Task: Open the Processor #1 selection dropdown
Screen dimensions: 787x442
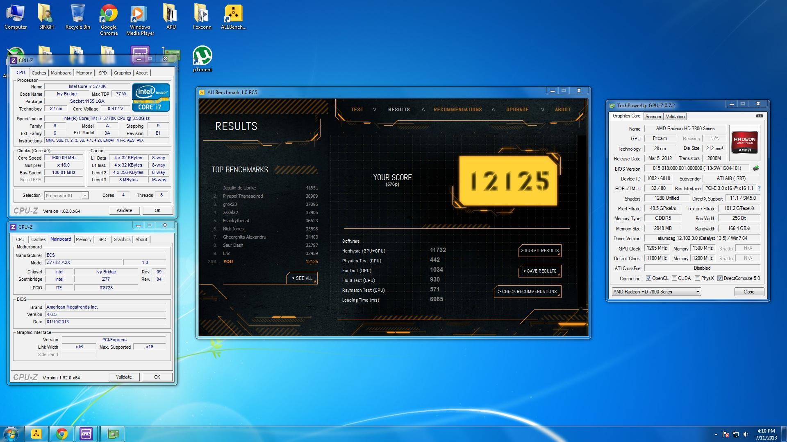Action: (66, 196)
